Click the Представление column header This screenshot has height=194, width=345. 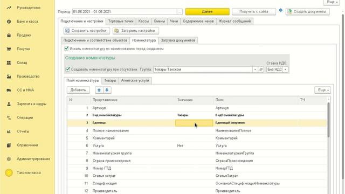133,100
